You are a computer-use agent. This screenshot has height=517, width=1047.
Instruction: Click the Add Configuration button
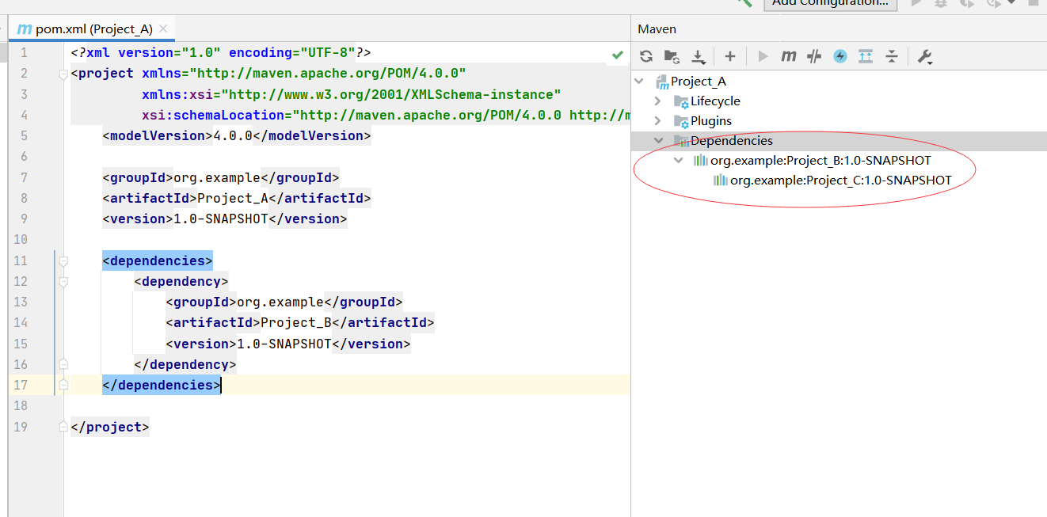[831, 3]
